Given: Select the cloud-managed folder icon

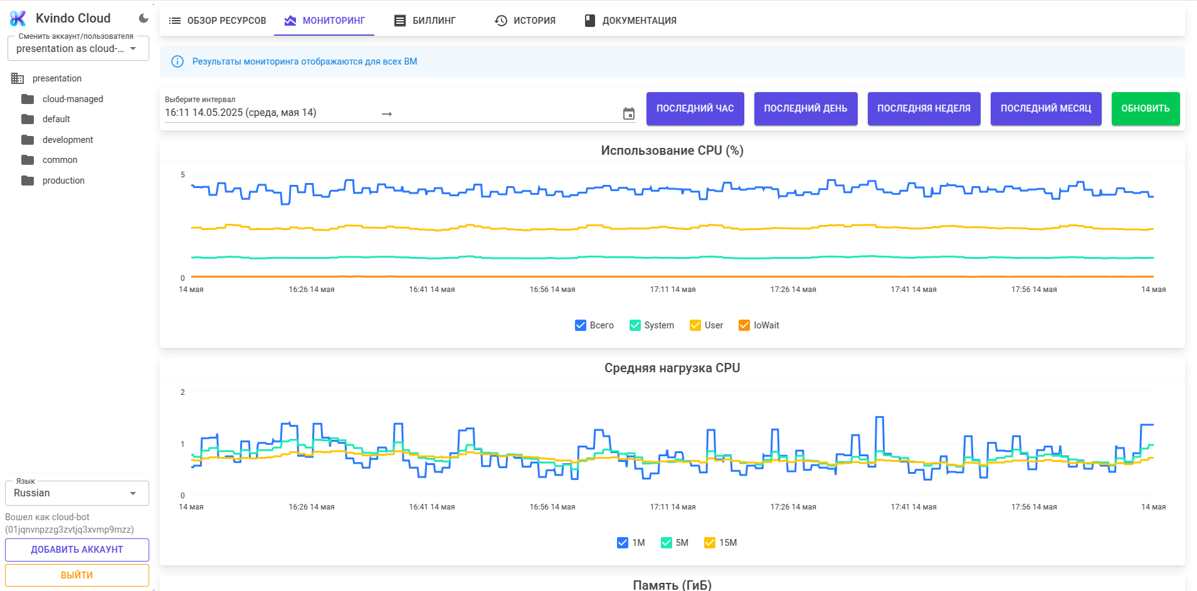Looking at the screenshot, I should click(x=28, y=99).
